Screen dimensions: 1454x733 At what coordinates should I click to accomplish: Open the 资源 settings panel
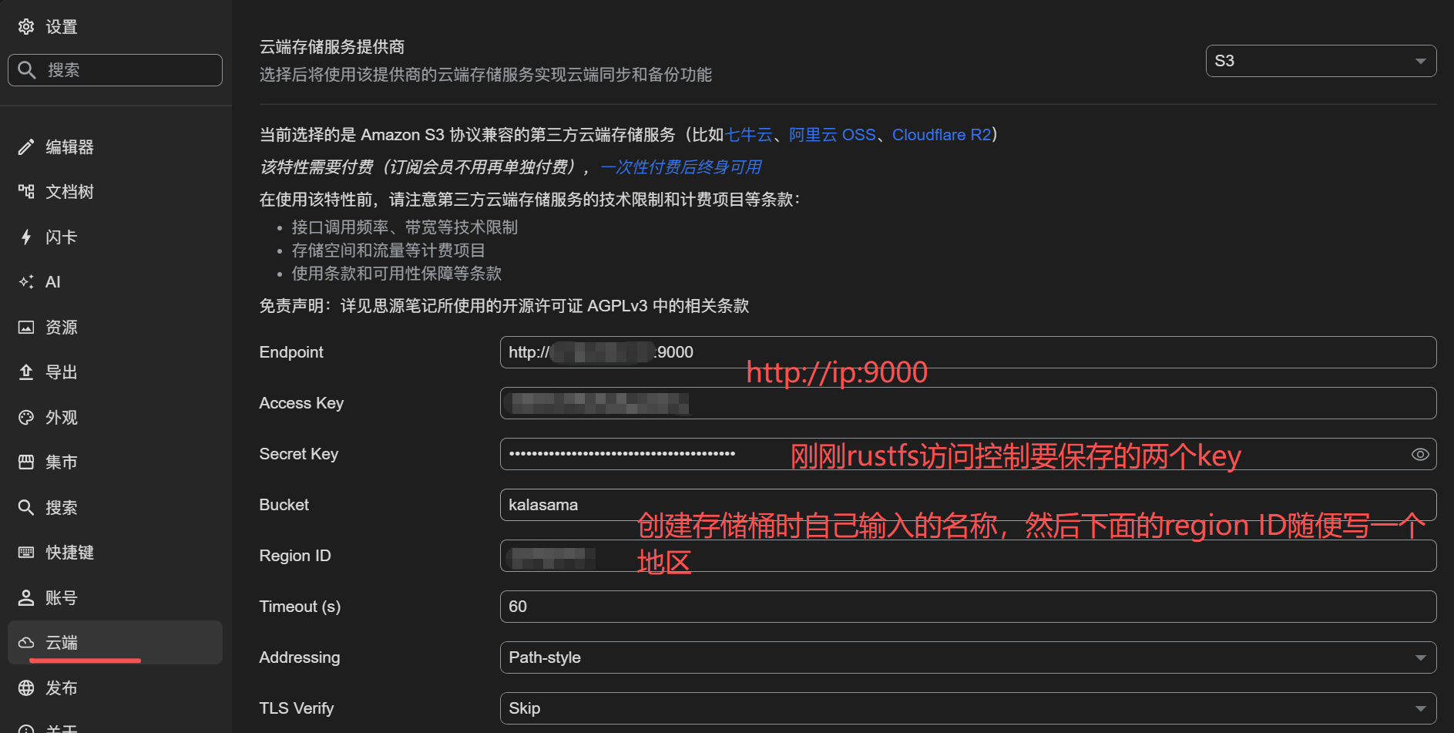pyautogui.click(x=61, y=326)
